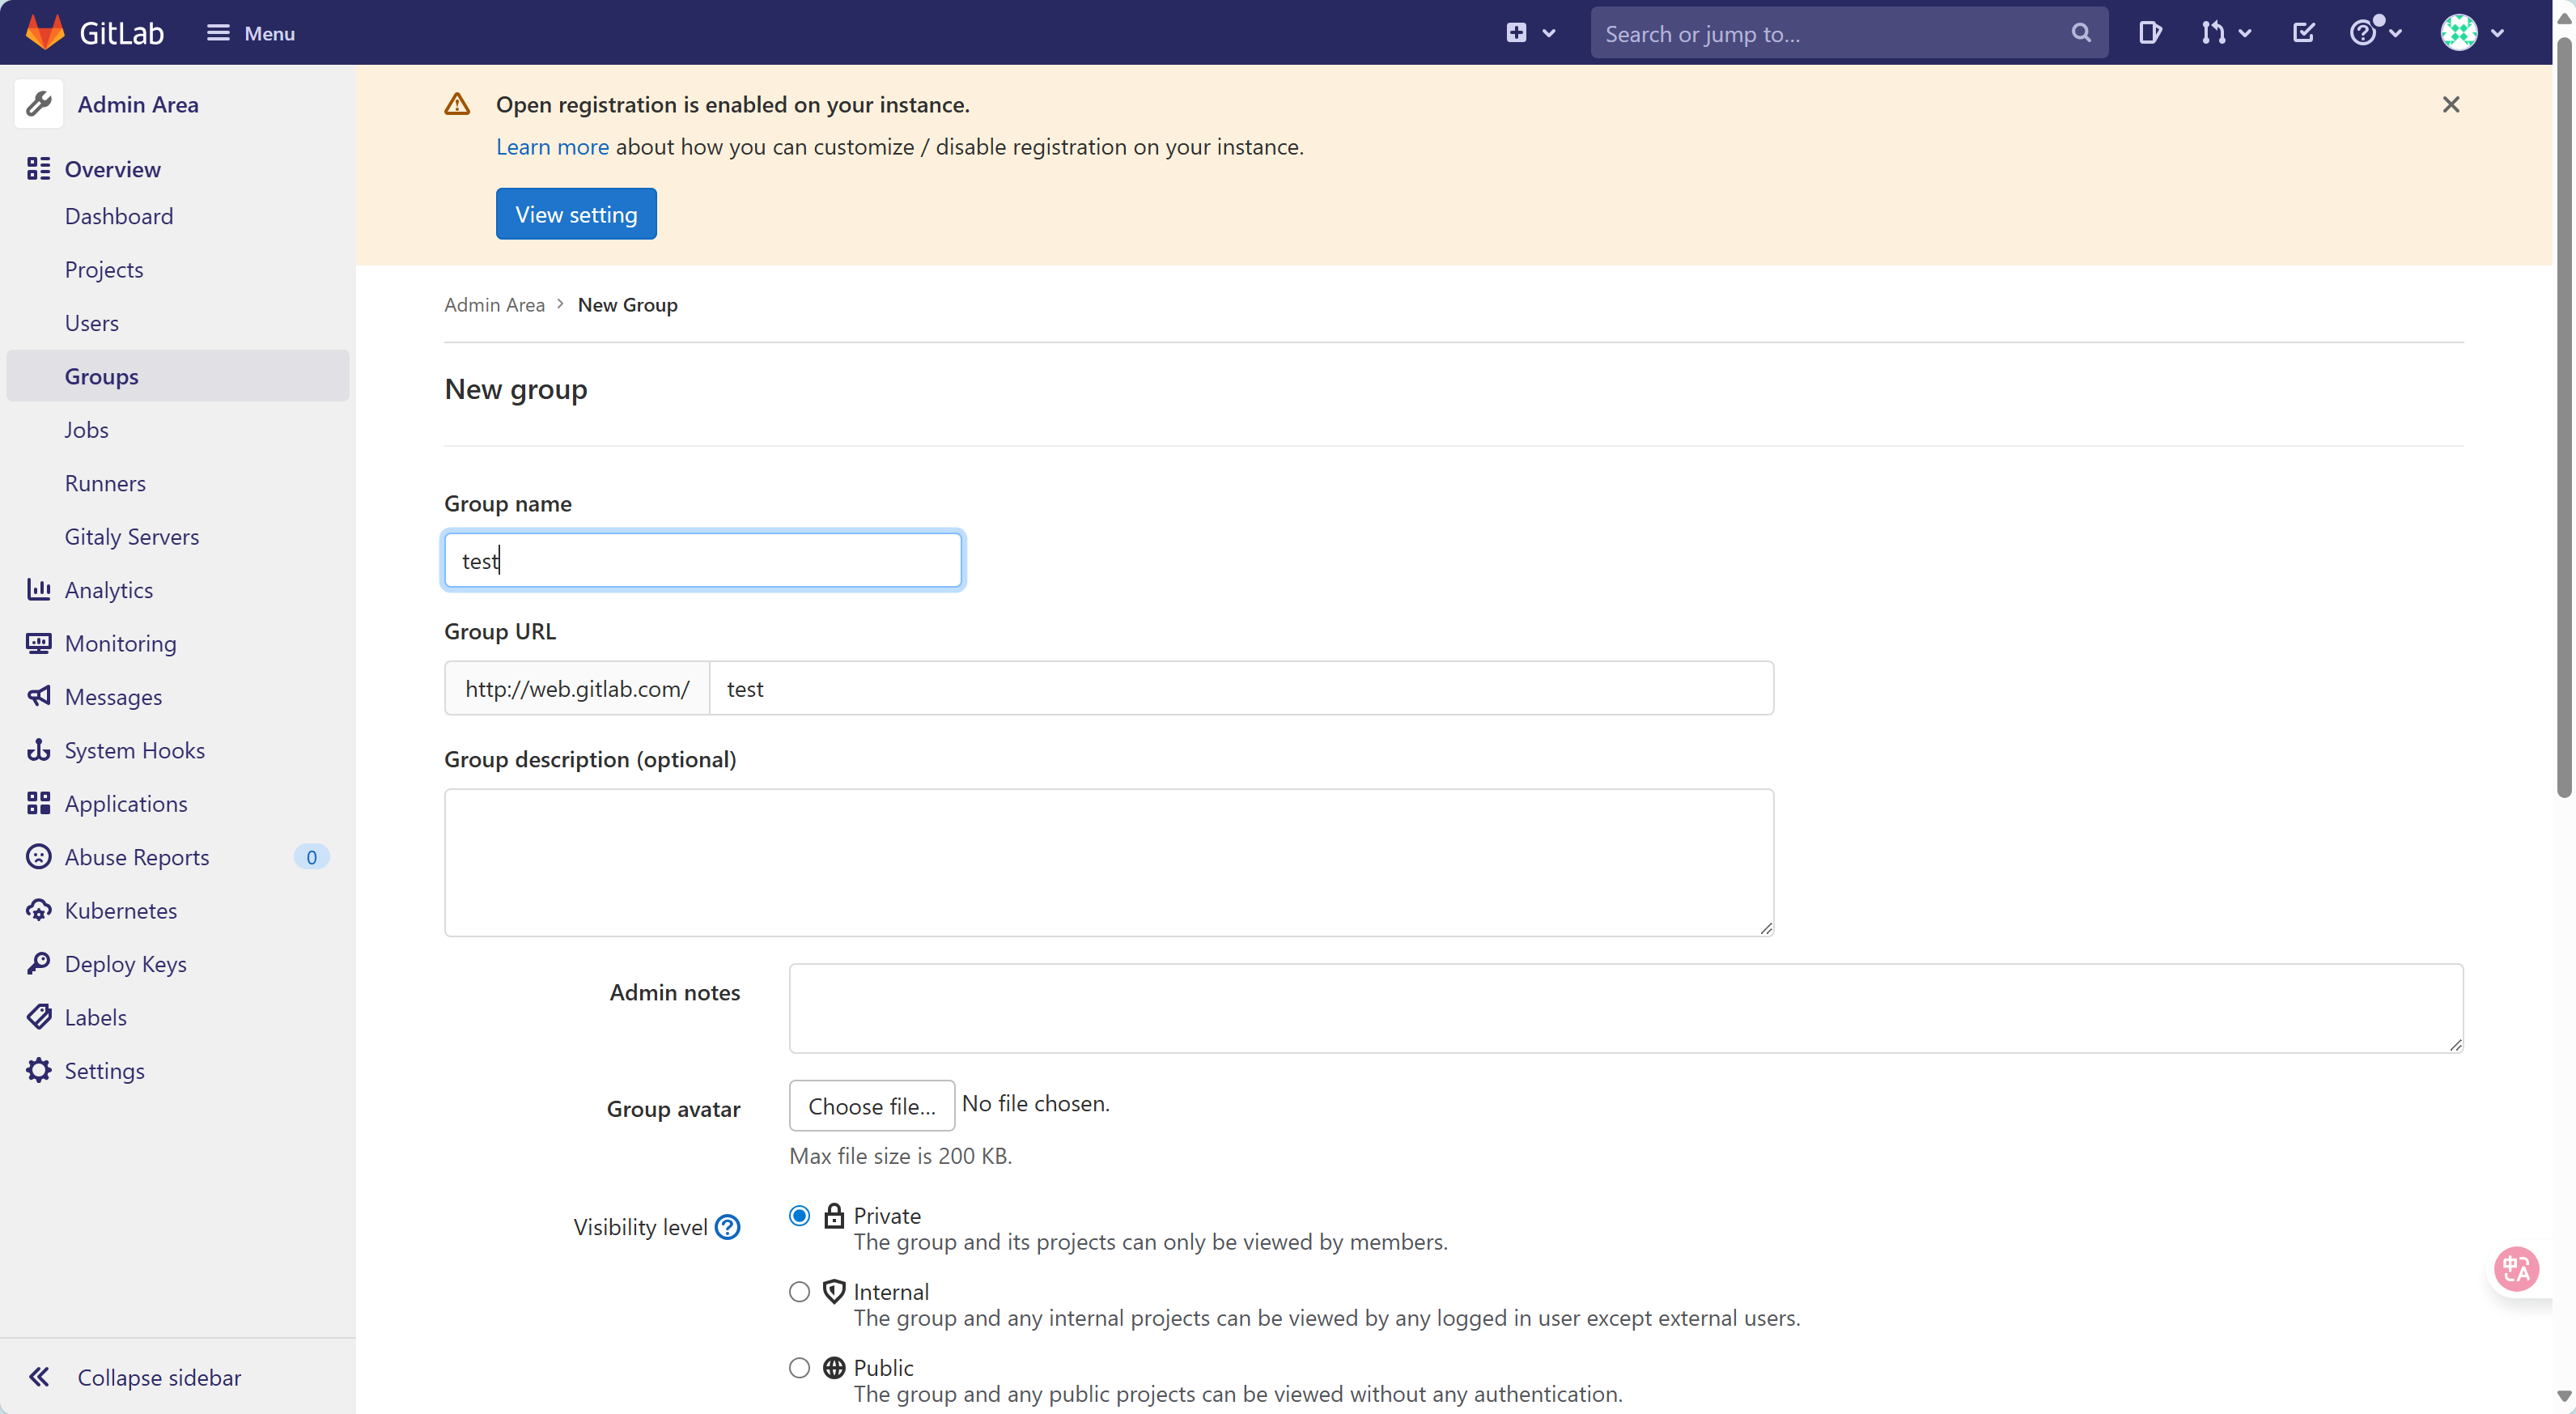Click the Group description text area

tap(1109, 863)
